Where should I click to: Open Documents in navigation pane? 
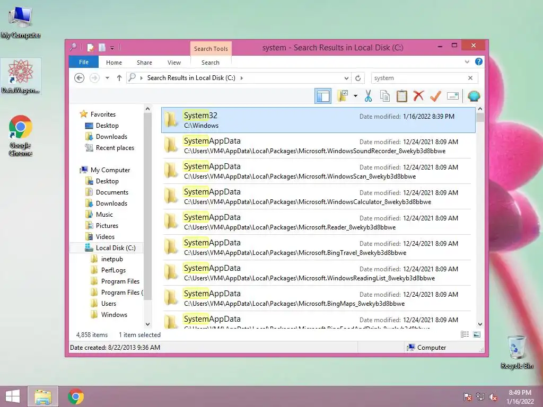(x=112, y=192)
